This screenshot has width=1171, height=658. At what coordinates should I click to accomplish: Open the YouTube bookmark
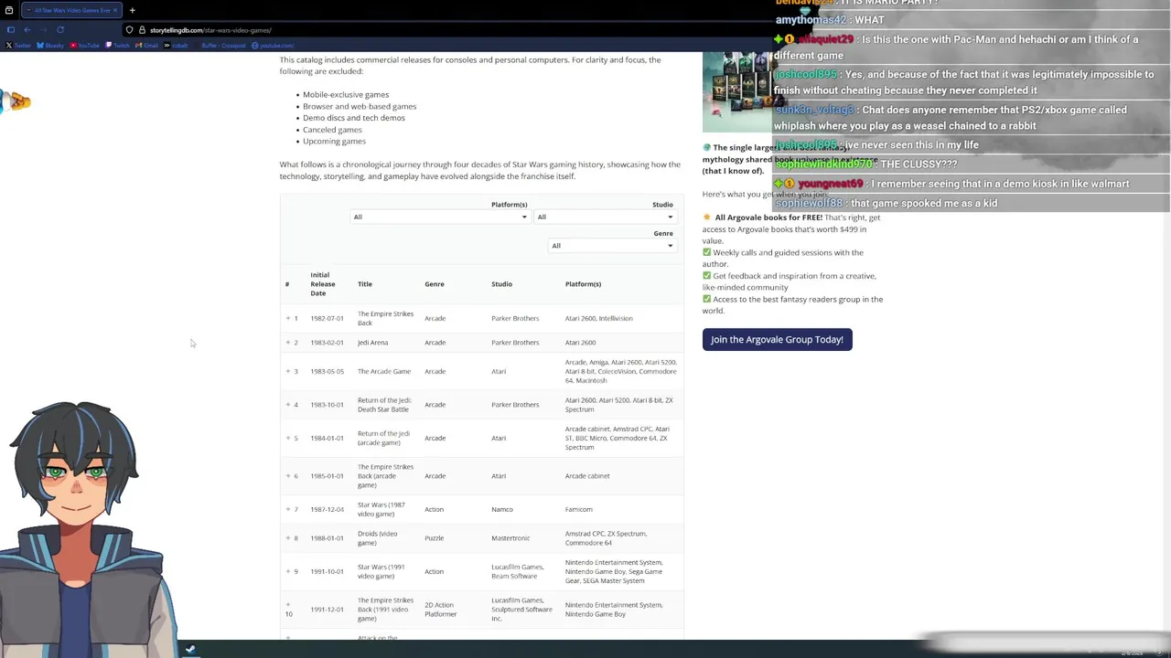(85, 46)
